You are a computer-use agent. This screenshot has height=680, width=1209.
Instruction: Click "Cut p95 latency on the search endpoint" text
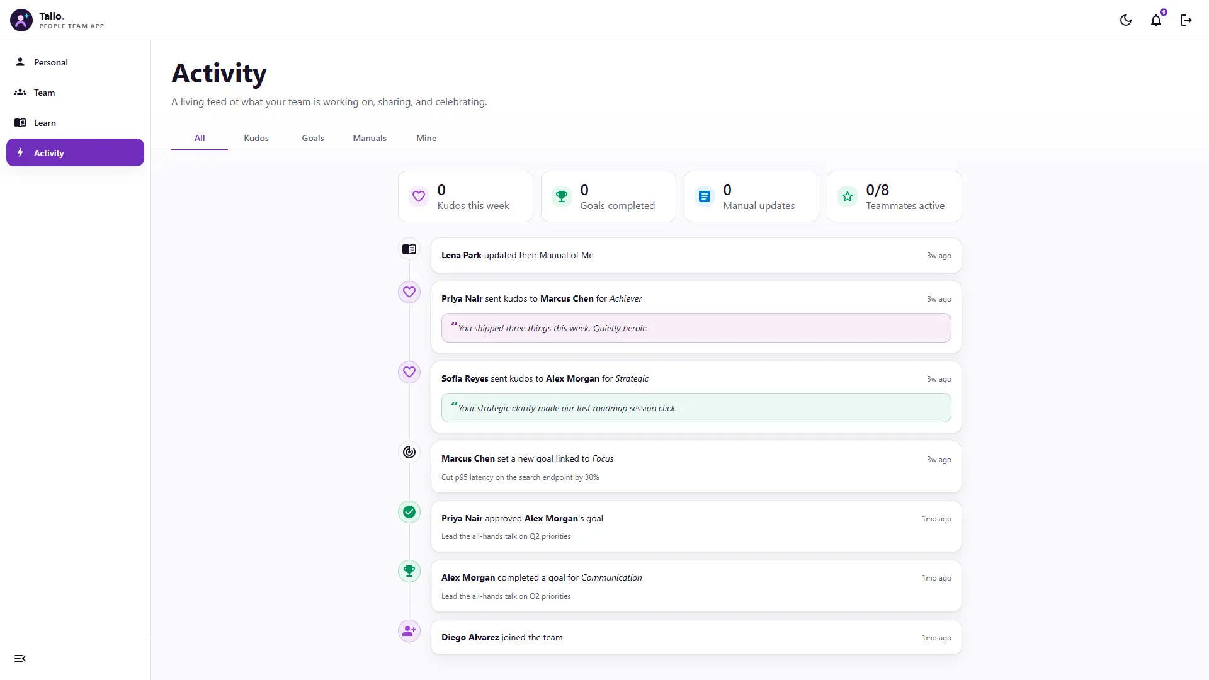[x=520, y=477]
